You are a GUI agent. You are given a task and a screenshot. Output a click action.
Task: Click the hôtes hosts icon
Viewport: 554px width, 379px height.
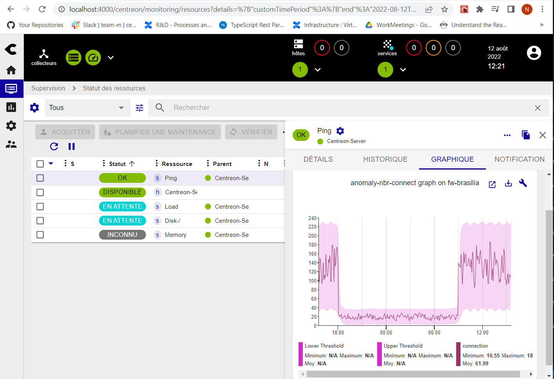tap(299, 47)
